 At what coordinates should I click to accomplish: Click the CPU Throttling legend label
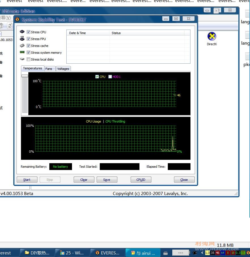click(x=115, y=121)
